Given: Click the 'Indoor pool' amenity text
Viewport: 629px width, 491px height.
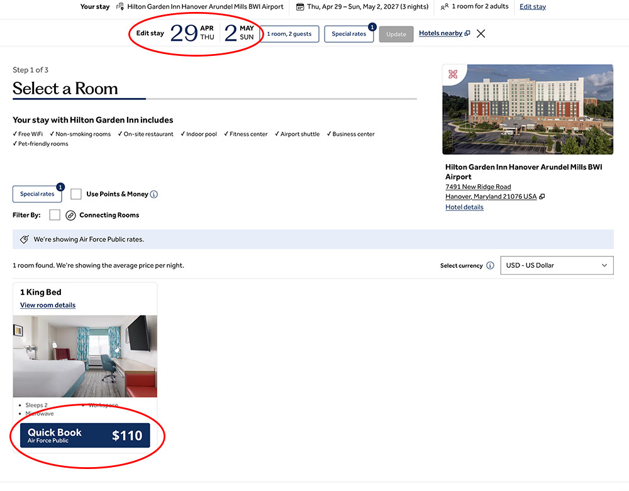Looking at the screenshot, I should point(201,135).
